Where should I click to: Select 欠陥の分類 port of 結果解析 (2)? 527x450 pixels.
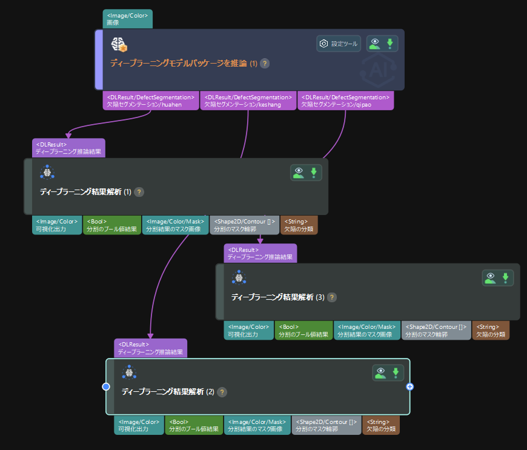point(381,425)
